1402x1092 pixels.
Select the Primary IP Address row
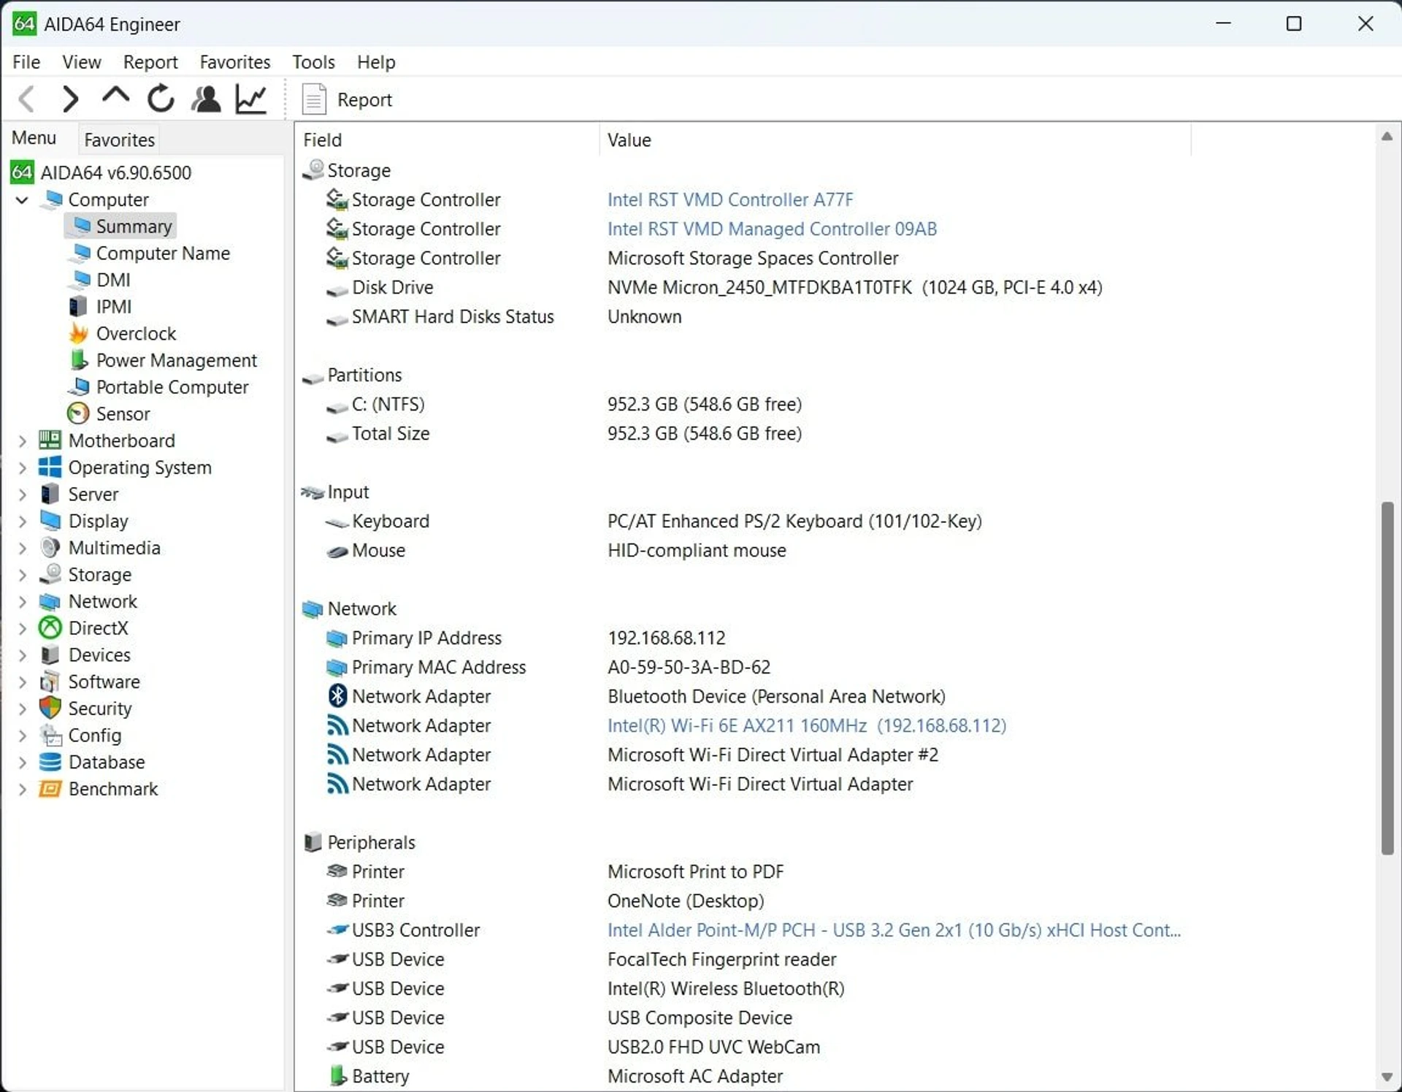pos(745,638)
